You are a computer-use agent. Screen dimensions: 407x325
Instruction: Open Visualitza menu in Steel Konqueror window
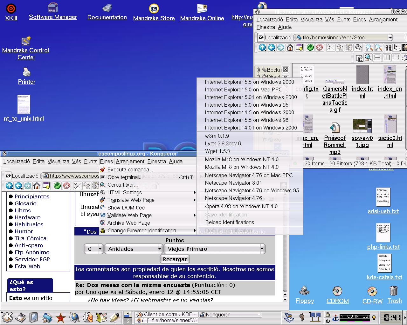click(312, 19)
